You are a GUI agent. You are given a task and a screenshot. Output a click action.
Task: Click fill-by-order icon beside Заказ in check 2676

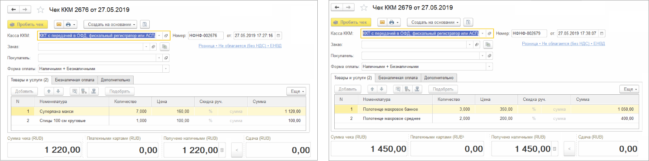(165, 47)
